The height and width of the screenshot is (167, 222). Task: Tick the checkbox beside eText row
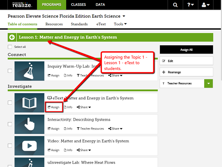pyautogui.click(x=10, y=102)
